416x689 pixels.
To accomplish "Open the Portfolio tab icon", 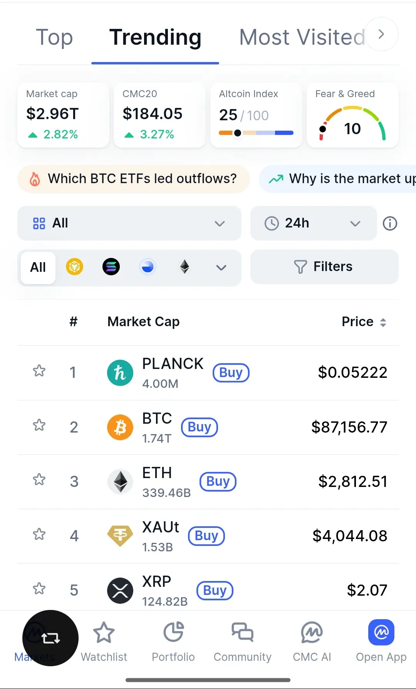I will point(173,632).
